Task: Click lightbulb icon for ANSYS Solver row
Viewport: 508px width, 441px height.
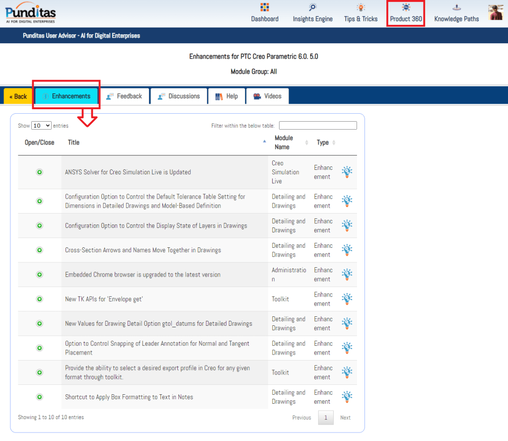Action: coord(347,172)
